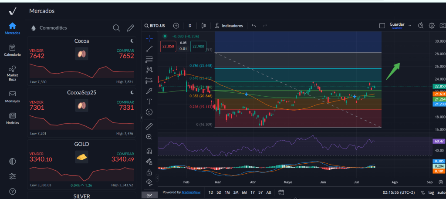Toggle percent scale on price axis
Image resolution: width=446 pixels, height=199 pixels.
pyautogui.click(x=422, y=192)
